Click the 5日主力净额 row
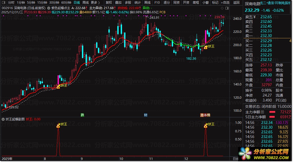 pos(268,117)
